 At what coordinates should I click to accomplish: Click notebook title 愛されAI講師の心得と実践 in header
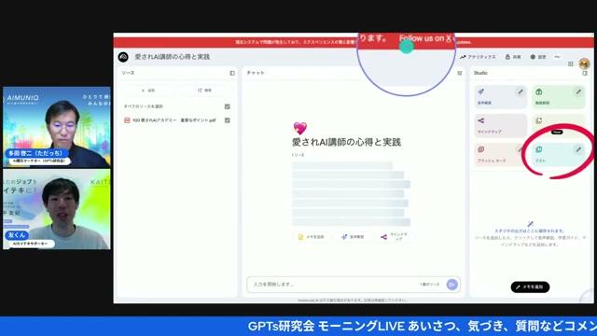click(x=172, y=57)
